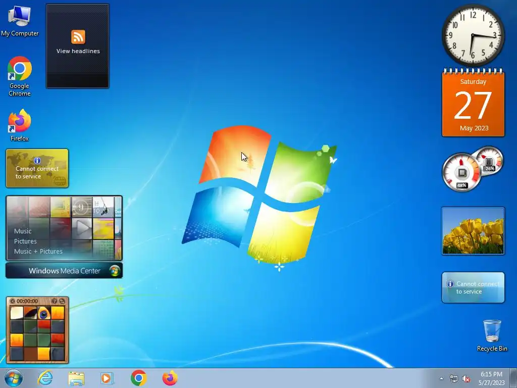
Task: Click the info icon on the gold currency gadget
Action: point(37,161)
